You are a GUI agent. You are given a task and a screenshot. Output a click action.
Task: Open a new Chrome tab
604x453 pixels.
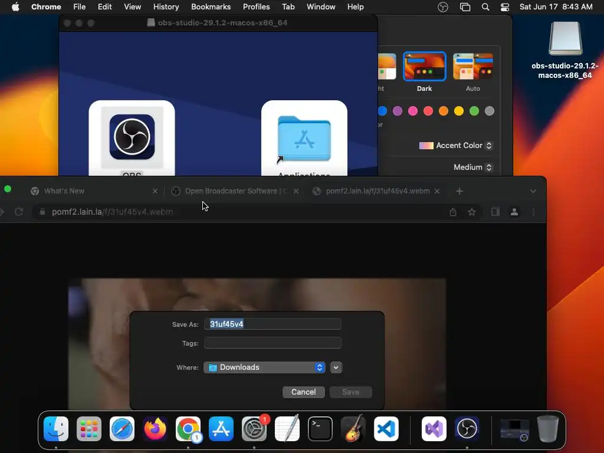point(459,191)
